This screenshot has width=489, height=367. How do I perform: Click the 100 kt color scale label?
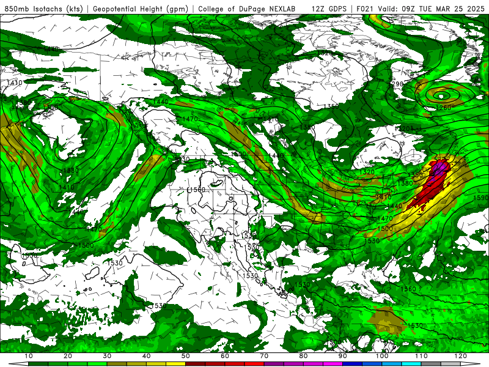click(x=382, y=356)
